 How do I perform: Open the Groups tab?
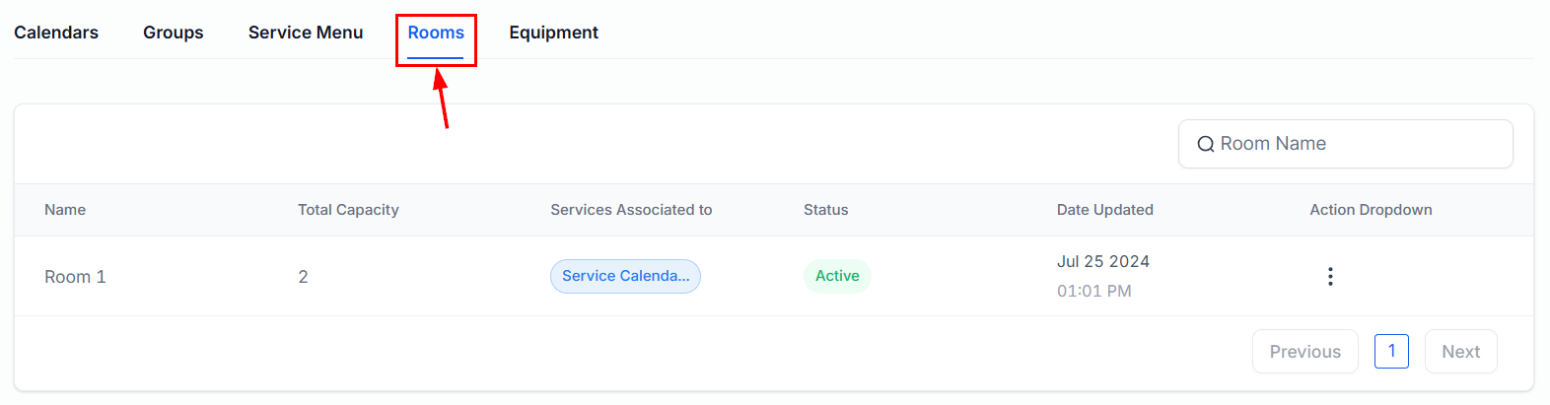tap(174, 33)
